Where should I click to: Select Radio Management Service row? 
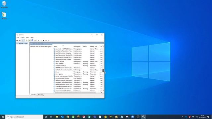point(78,87)
